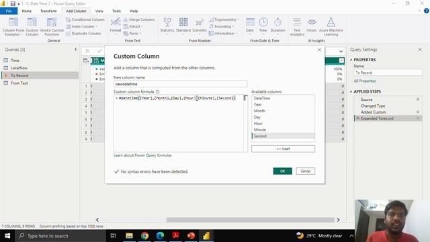The width and height of the screenshot is (430, 242).
Task: Select Month in Available columns
Action: pyautogui.click(x=283, y=111)
